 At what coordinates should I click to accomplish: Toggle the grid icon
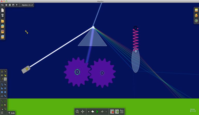tap(122, 112)
